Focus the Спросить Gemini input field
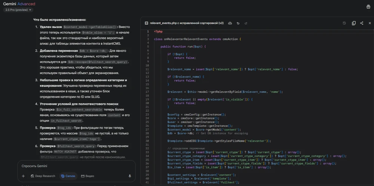The height and width of the screenshot is (186, 374). pos(76,166)
